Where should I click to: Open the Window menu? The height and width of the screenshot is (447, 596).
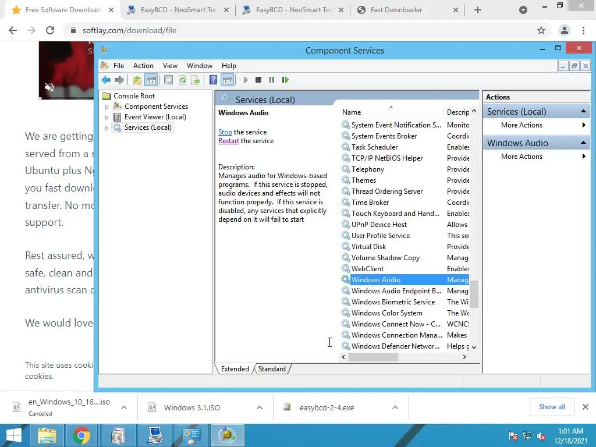coord(200,66)
